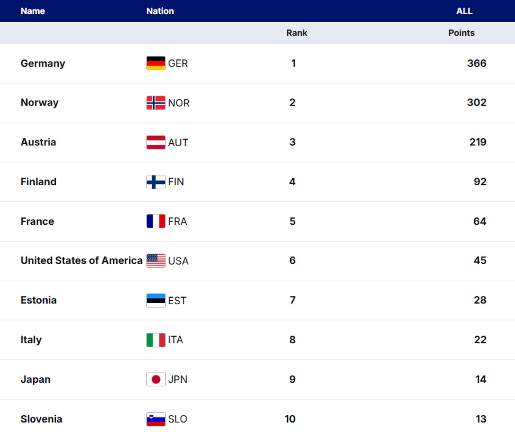515x438 pixels.
Task: Click Germany's 366 points value
Action: 476,63
